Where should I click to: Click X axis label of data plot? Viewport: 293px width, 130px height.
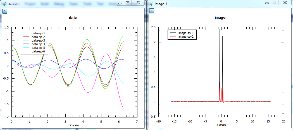click(74, 125)
